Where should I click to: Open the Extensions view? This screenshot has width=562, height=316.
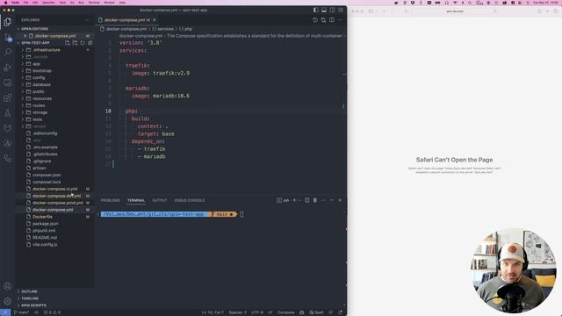pos(8,97)
